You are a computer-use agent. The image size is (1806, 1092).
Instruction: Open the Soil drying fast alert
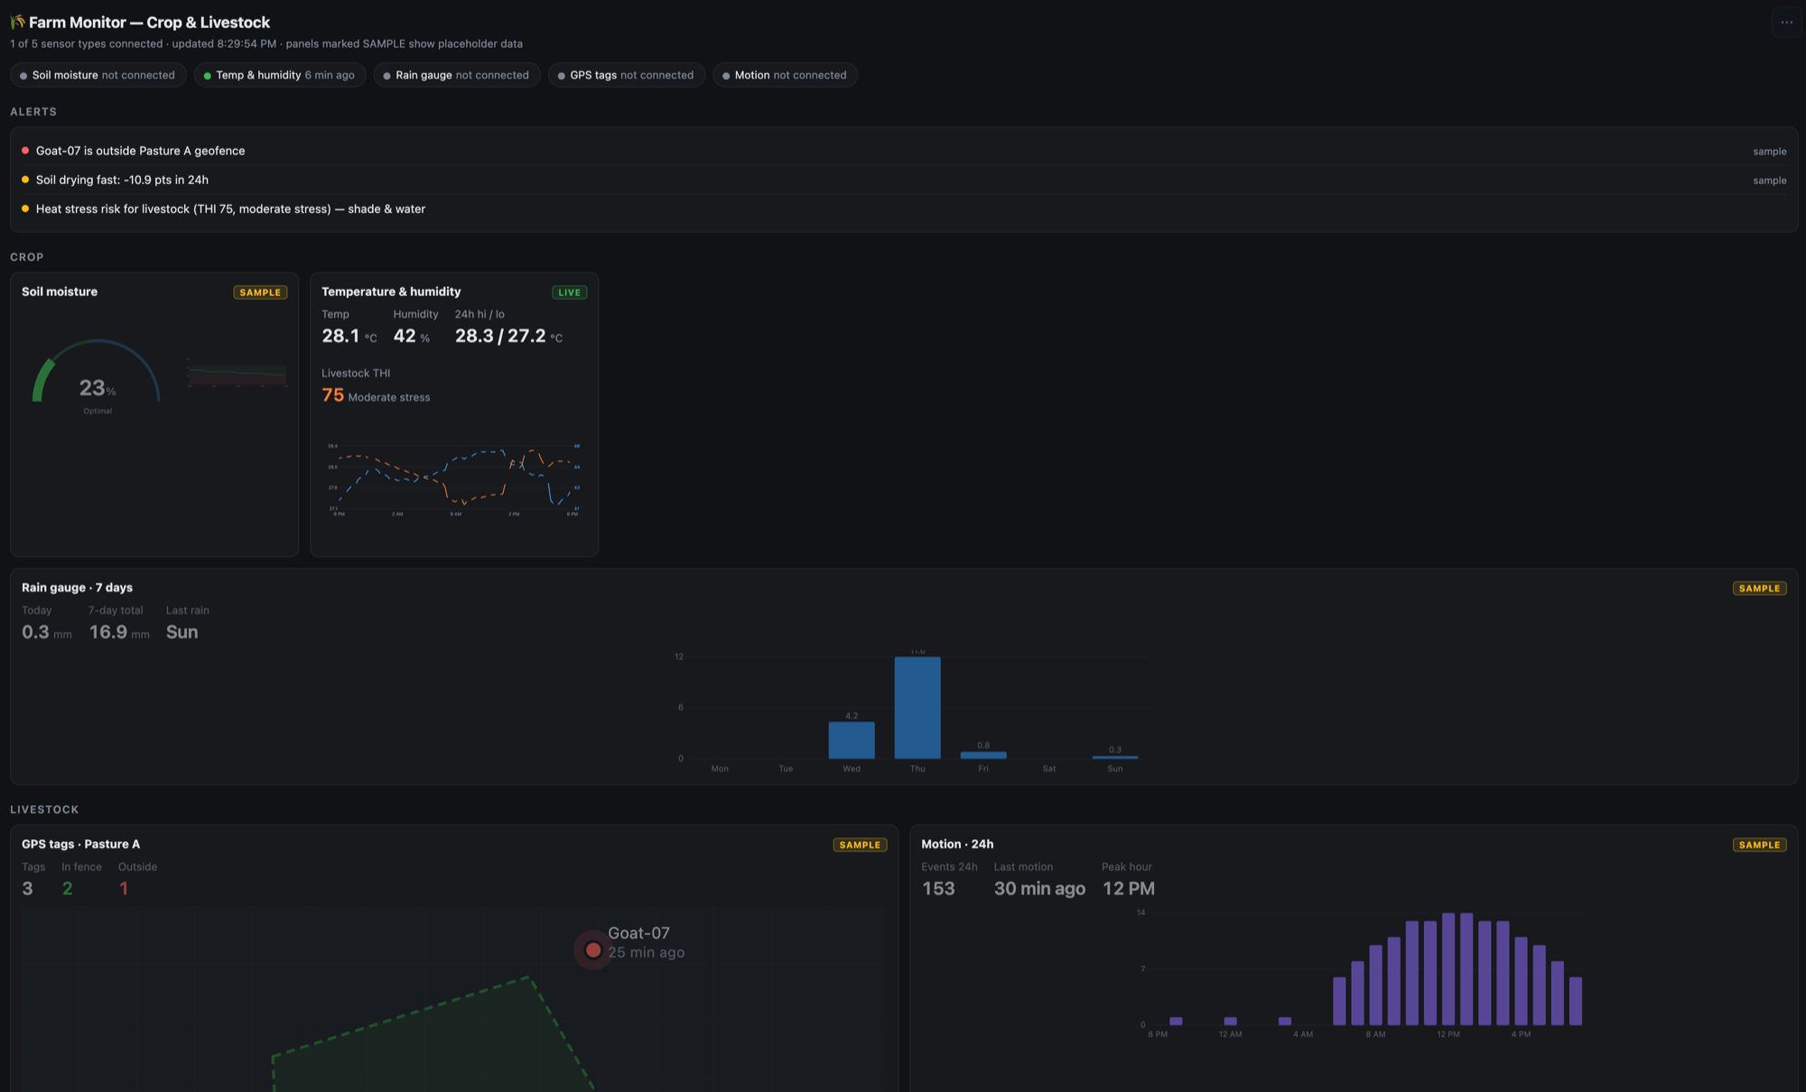904,180
